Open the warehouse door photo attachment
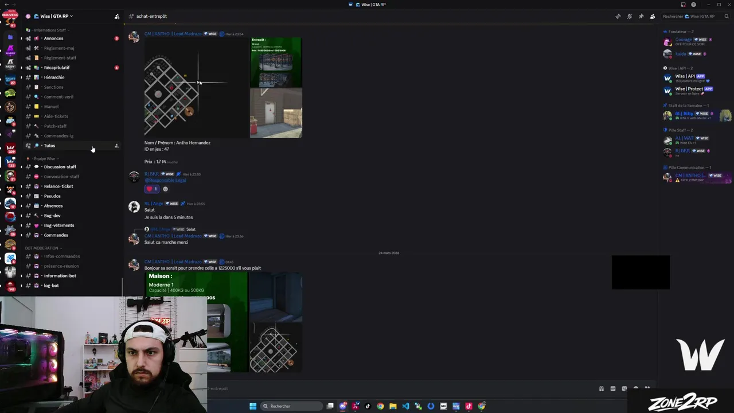Viewport: 734px width, 413px height. pos(276,113)
